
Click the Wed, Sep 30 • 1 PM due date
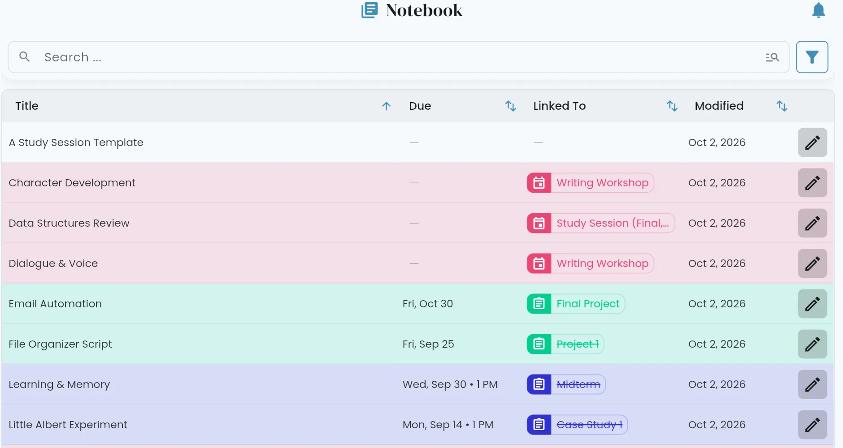450,384
